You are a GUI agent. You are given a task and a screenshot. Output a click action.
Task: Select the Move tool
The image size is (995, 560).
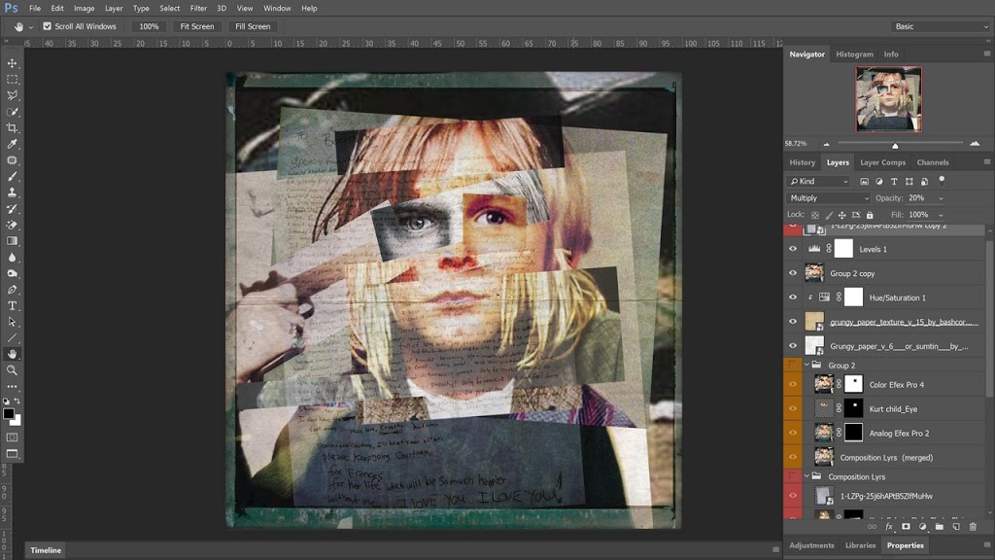pyautogui.click(x=12, y=63)
